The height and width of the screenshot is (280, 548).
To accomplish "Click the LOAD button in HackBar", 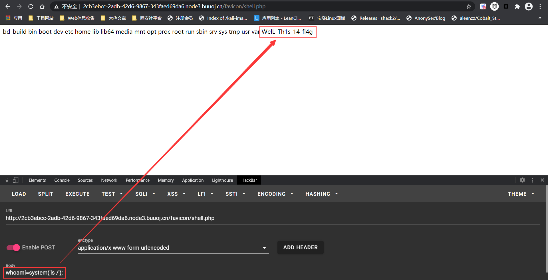I will click(19, 194).
